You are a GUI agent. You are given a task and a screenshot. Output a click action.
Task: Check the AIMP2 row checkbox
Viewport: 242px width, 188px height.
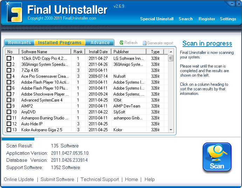coord(9,106)
